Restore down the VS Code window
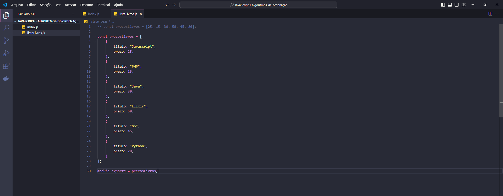 pyautogui.click(x=485, y=5)
